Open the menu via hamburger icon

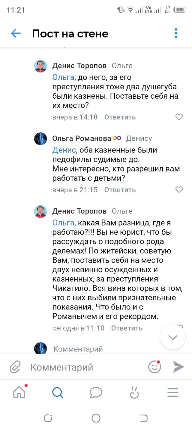click(x=172, y=392)
